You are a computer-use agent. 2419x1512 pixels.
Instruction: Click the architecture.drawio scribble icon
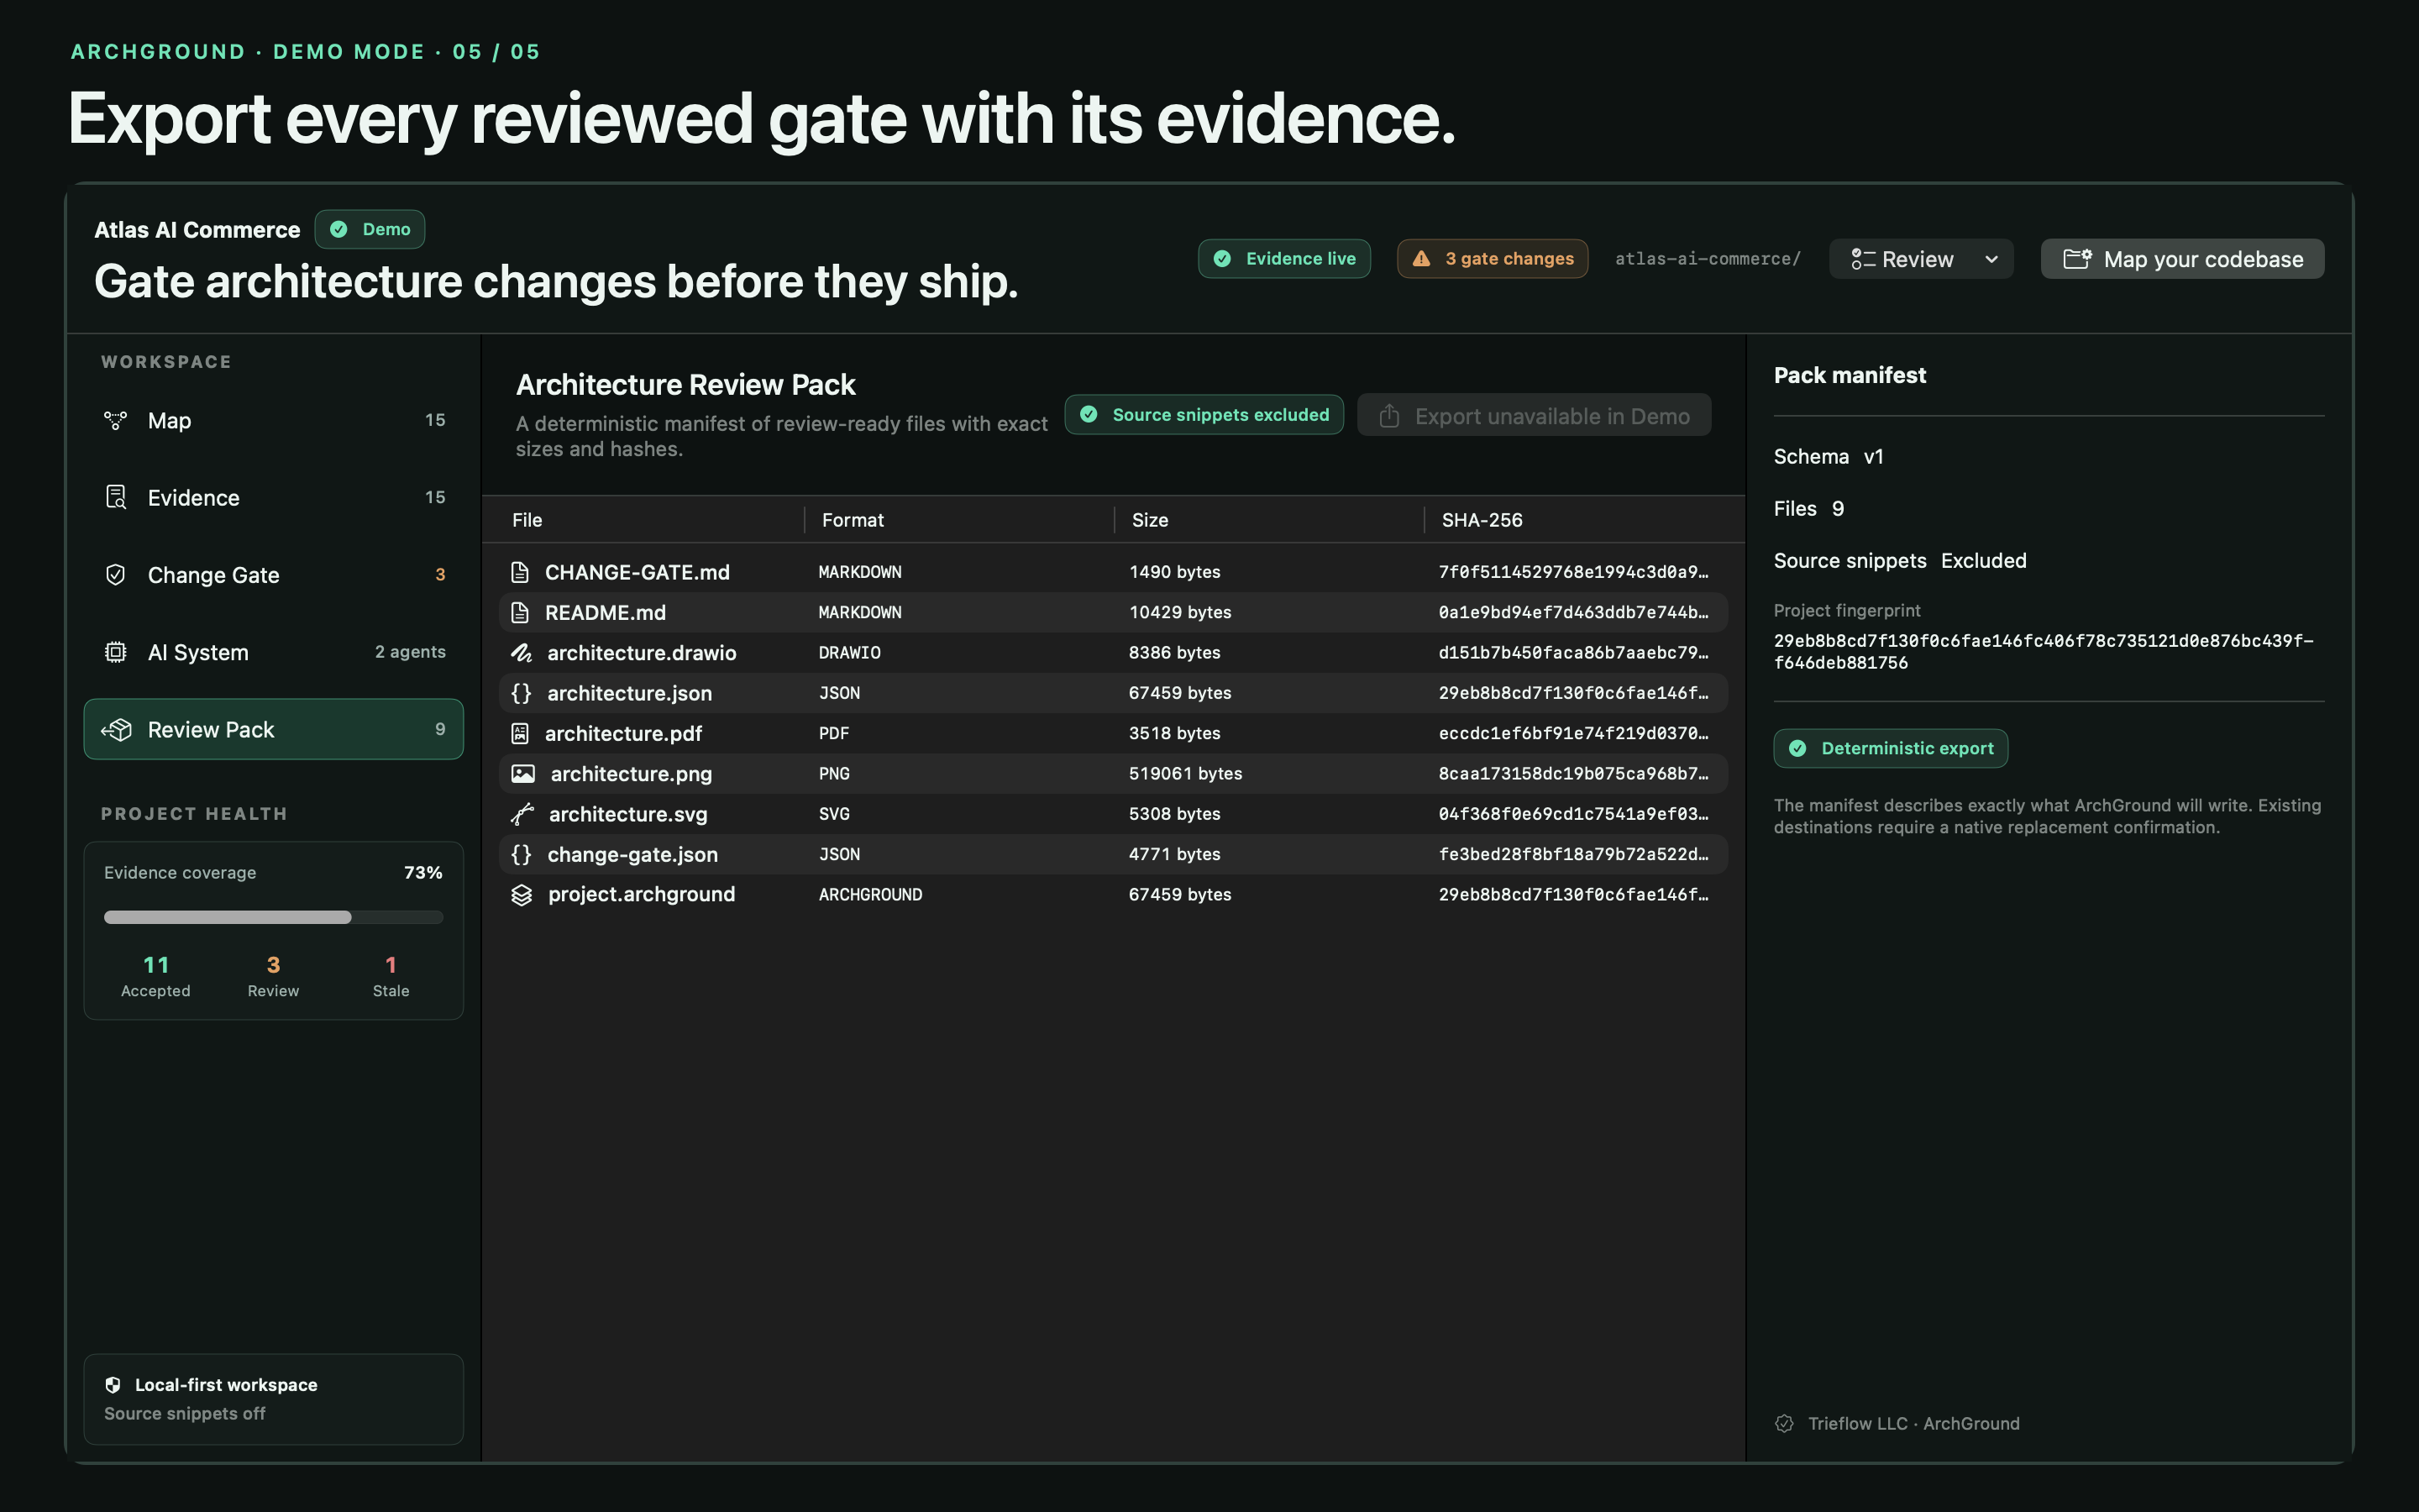point(521,653)
